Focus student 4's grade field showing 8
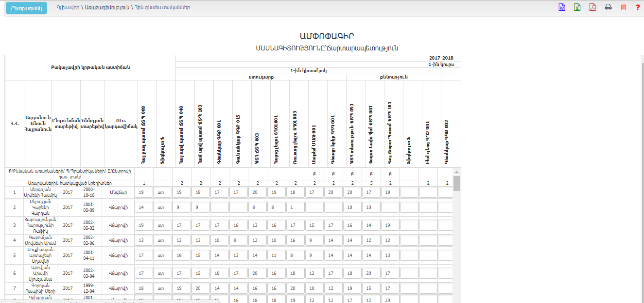This screenshot has width=644, height=303. [238, 240]
